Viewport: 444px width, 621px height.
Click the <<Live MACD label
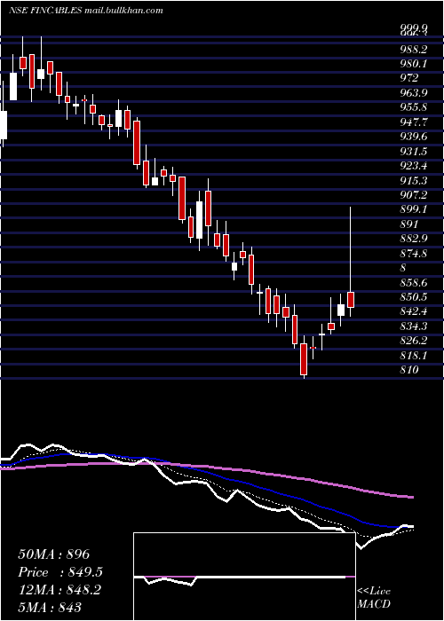(x=374, y=597)
